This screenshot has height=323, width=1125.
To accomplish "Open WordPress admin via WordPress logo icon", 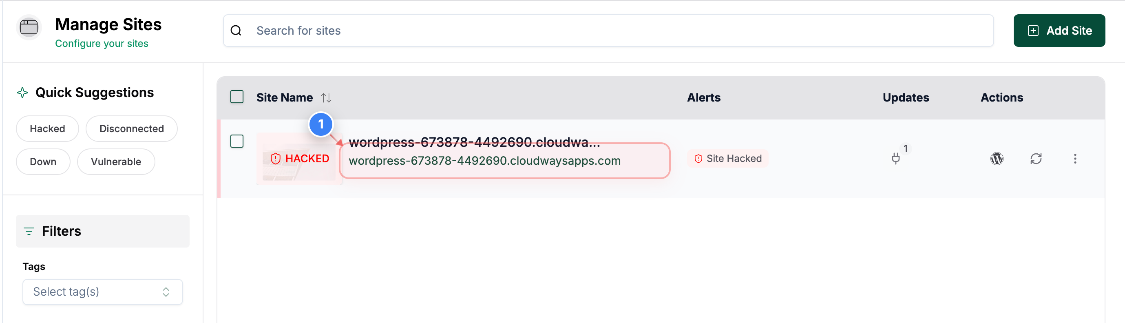I will pyautogui.click(x=997, y=159).
